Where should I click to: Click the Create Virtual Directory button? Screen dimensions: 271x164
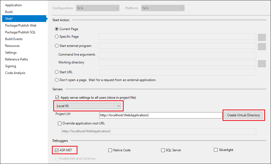click(243, 115)
